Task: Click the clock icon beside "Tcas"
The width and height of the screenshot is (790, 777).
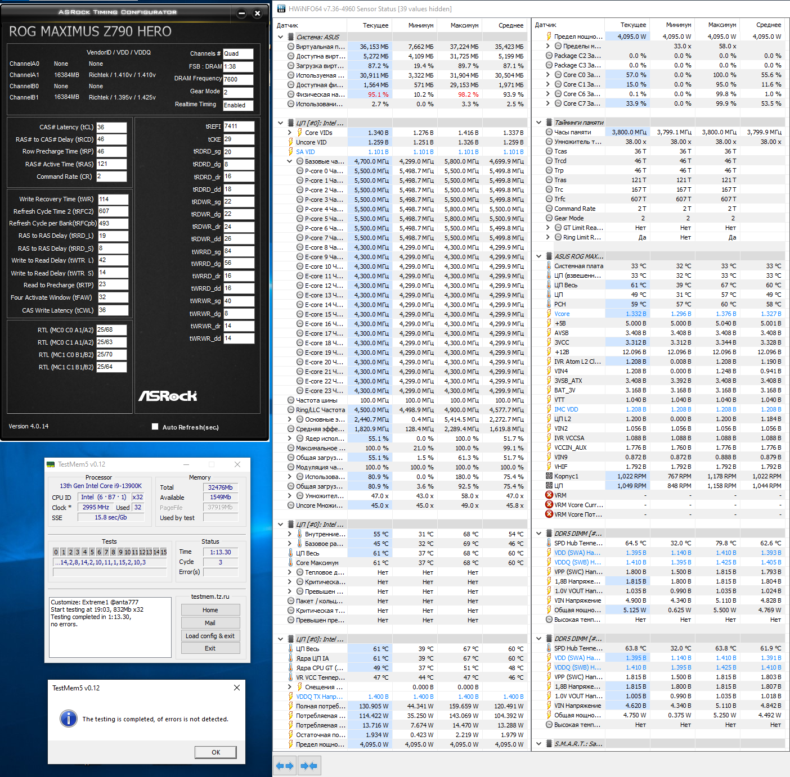Action: (549, 151)
